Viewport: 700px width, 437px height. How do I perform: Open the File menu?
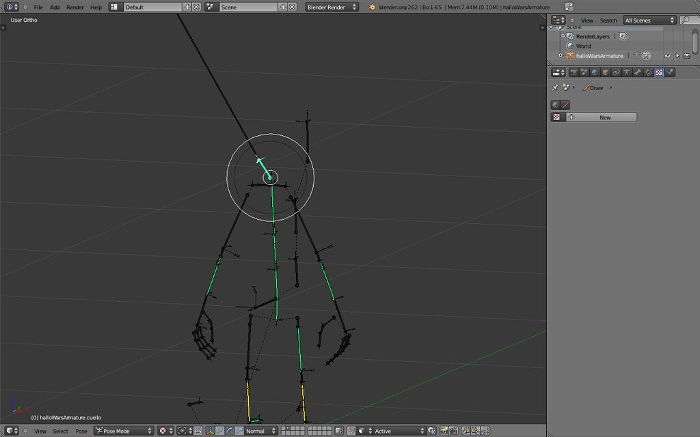(38, 7)
